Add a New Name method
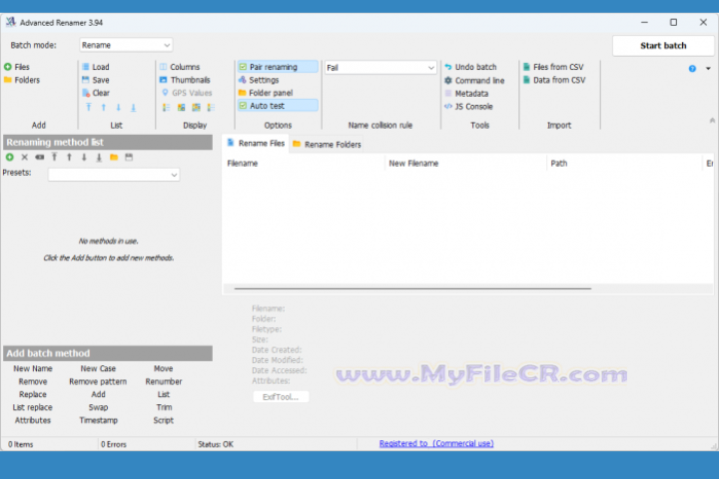 tap(33, 368)
